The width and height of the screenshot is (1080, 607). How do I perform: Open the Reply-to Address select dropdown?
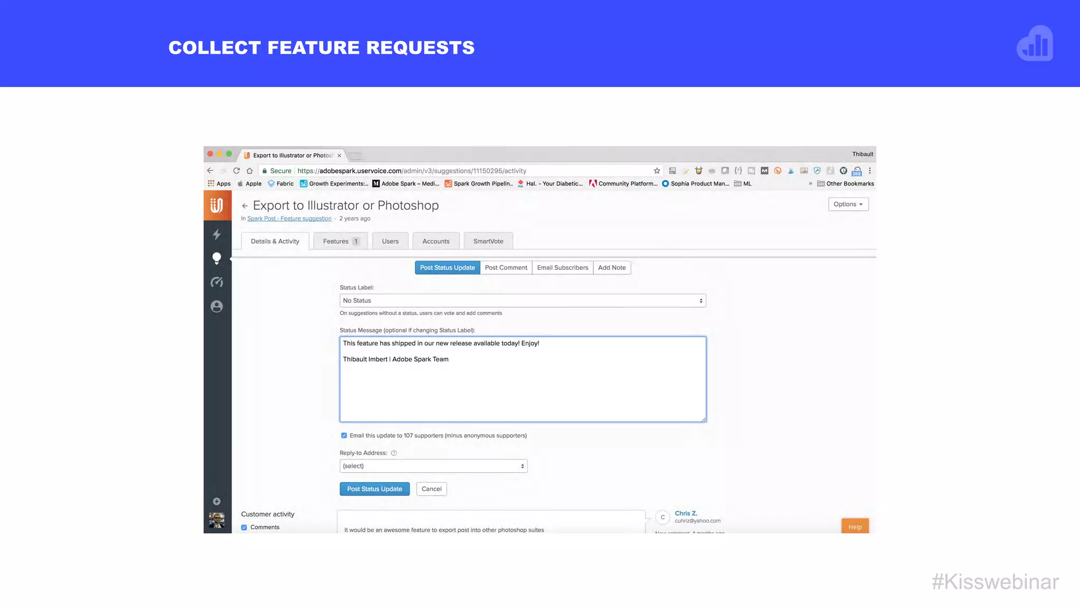[433, 466]
